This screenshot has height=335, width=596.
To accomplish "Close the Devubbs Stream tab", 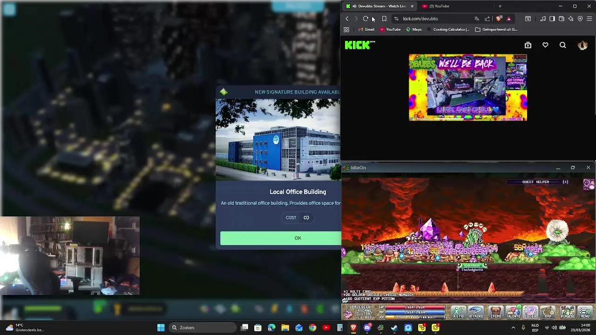I will (412, 6).
